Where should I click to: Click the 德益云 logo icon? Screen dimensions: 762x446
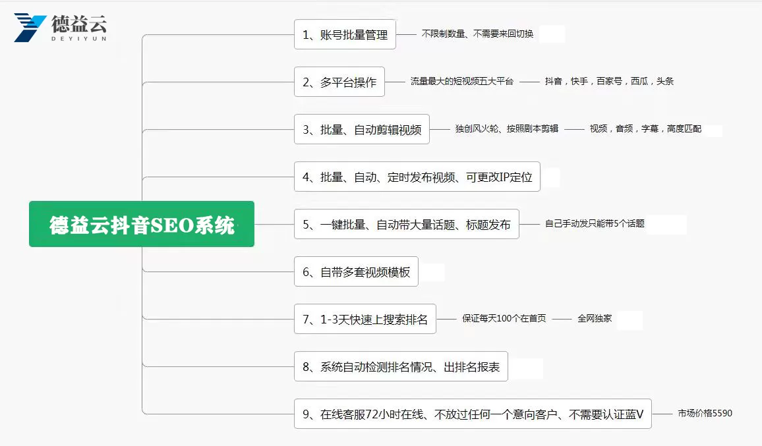[x=30, y=27]
